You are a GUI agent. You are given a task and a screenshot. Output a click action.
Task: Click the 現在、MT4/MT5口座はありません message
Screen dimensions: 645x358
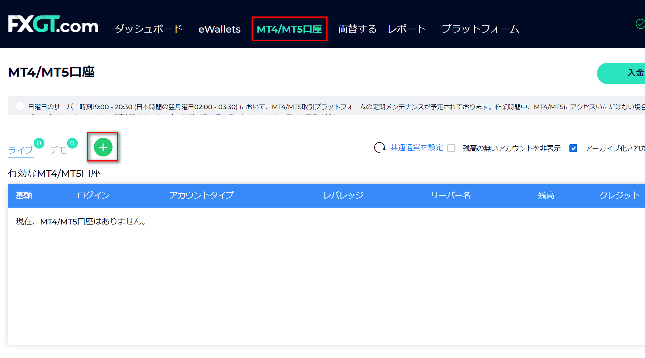[82, 221]
